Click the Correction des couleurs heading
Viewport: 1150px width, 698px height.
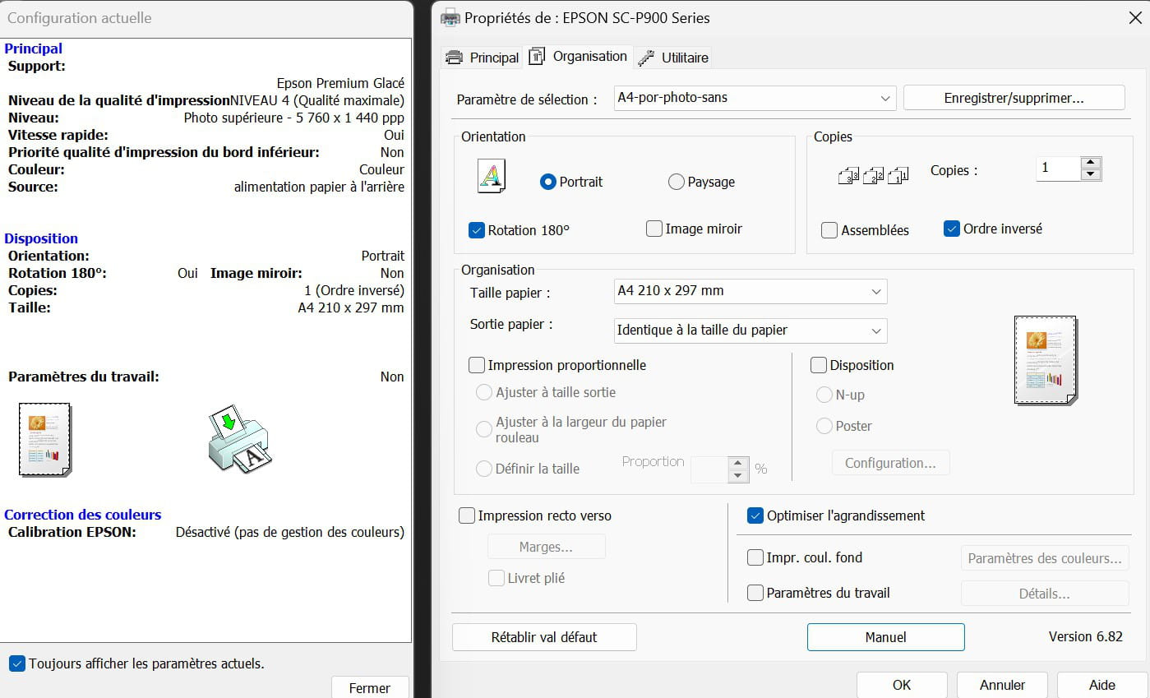[x=83, y=515]
